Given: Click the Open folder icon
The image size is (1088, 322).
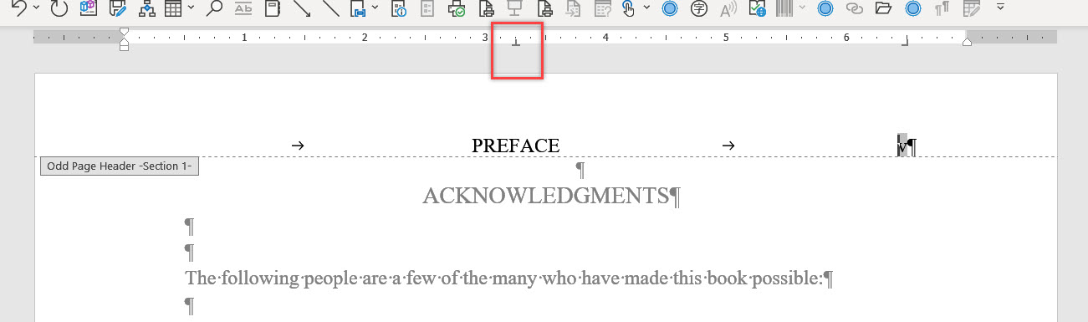Looking at the screenshot, I should pos(883,8).
